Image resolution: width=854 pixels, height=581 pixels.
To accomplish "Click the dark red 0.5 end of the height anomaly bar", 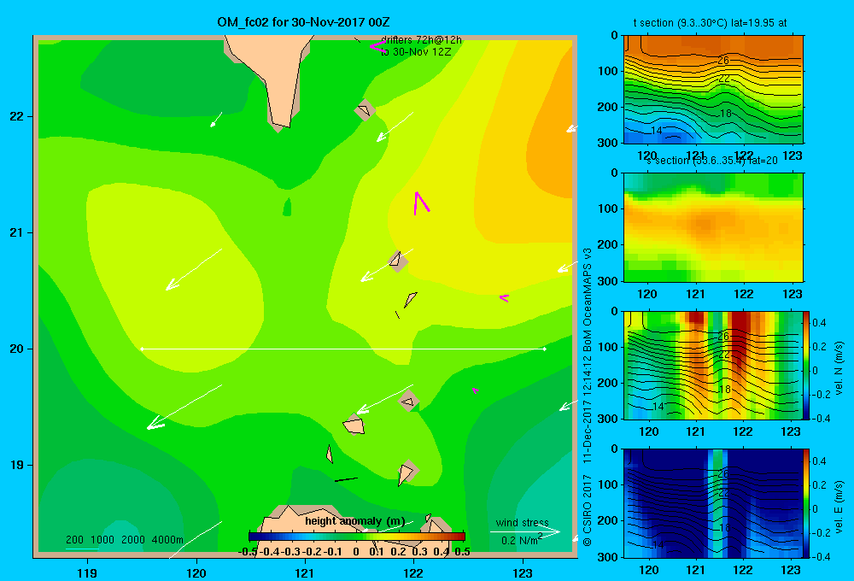I will (461, 537).
